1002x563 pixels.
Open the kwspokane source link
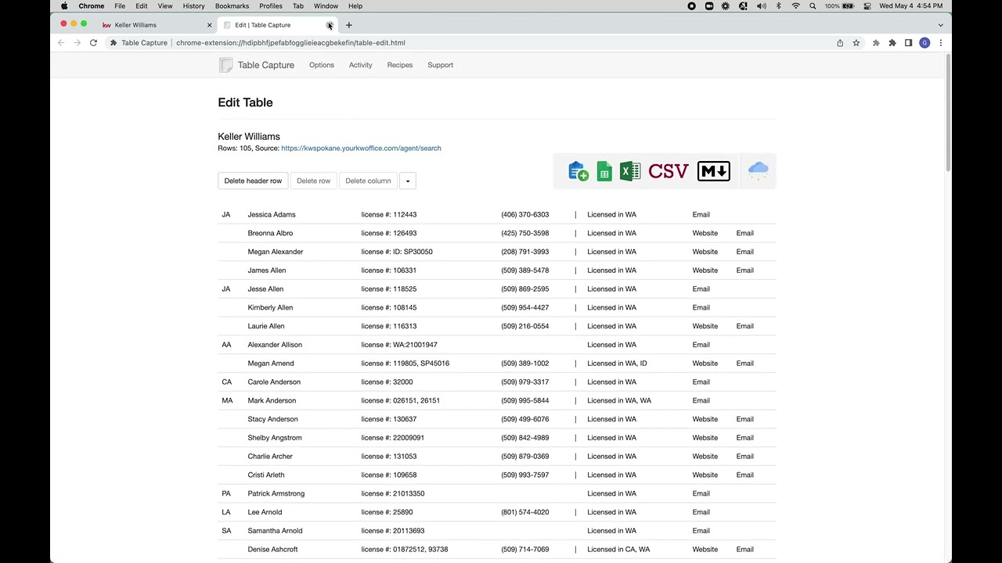click(x=361, y=148)
